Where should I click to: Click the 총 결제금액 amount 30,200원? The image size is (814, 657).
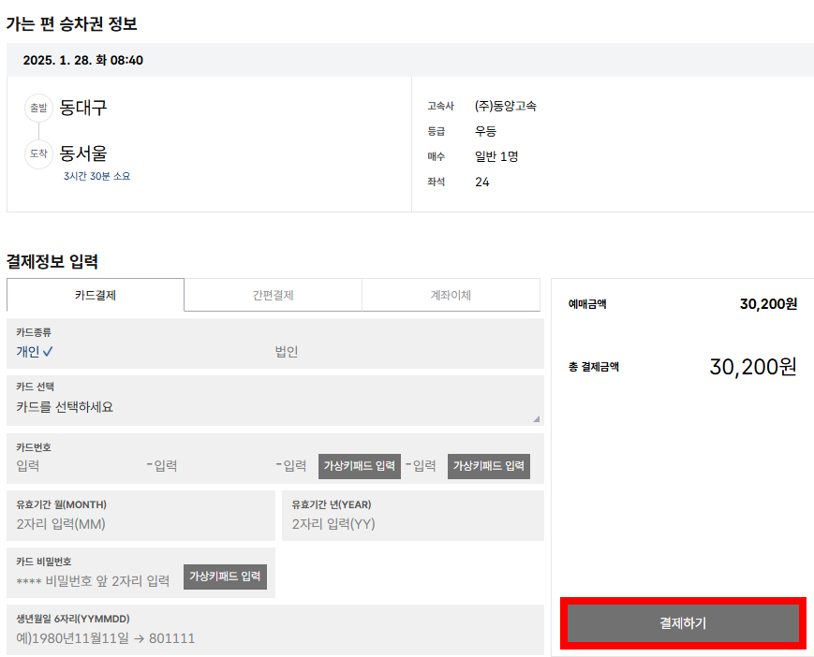pyautogui.click(x=753, y=367)
